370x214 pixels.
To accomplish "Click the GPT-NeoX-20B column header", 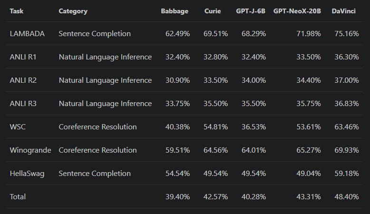I will tap(297, 11).
